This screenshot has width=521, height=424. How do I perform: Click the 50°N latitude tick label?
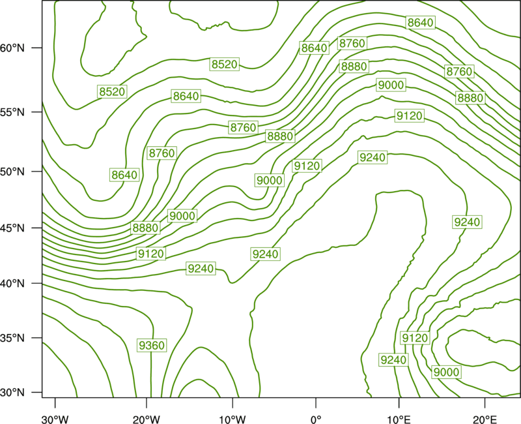click(x=12, y=172)
